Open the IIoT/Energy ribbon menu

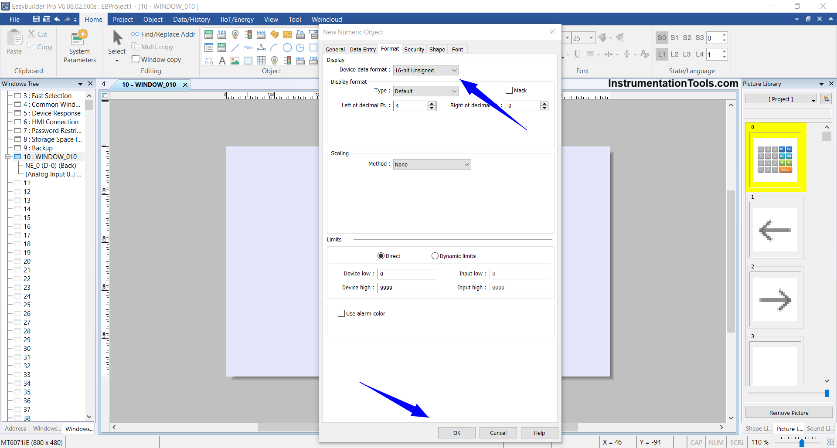click(x=237, y=20)
